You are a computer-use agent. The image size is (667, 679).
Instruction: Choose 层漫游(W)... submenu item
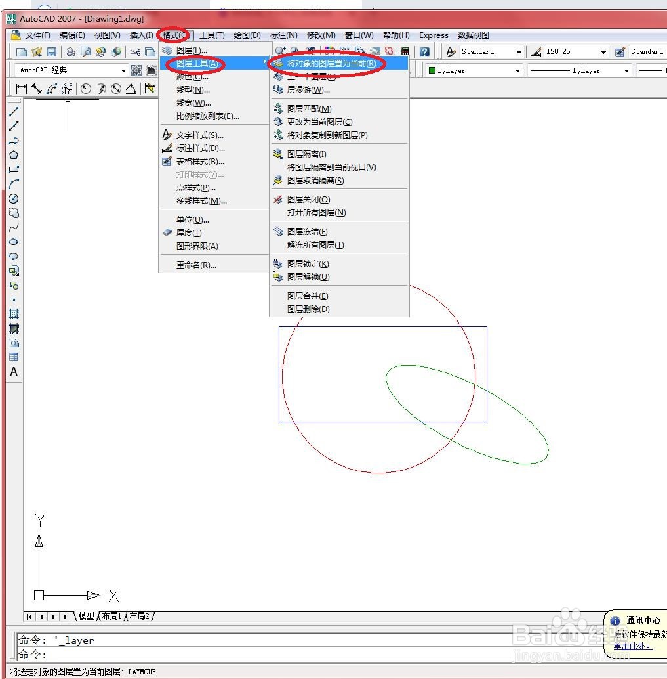339,90
